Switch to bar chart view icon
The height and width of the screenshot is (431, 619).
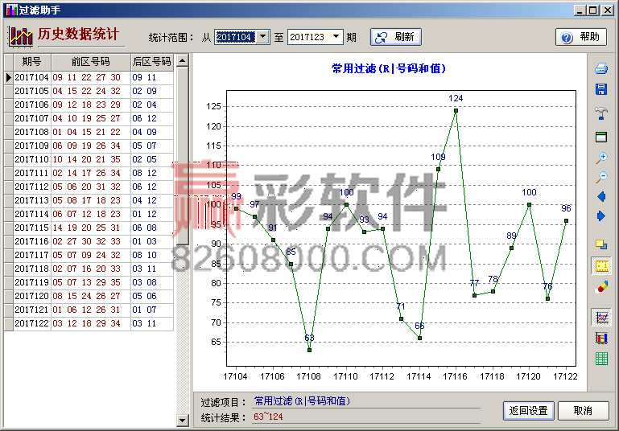click(x=601, y=338)
